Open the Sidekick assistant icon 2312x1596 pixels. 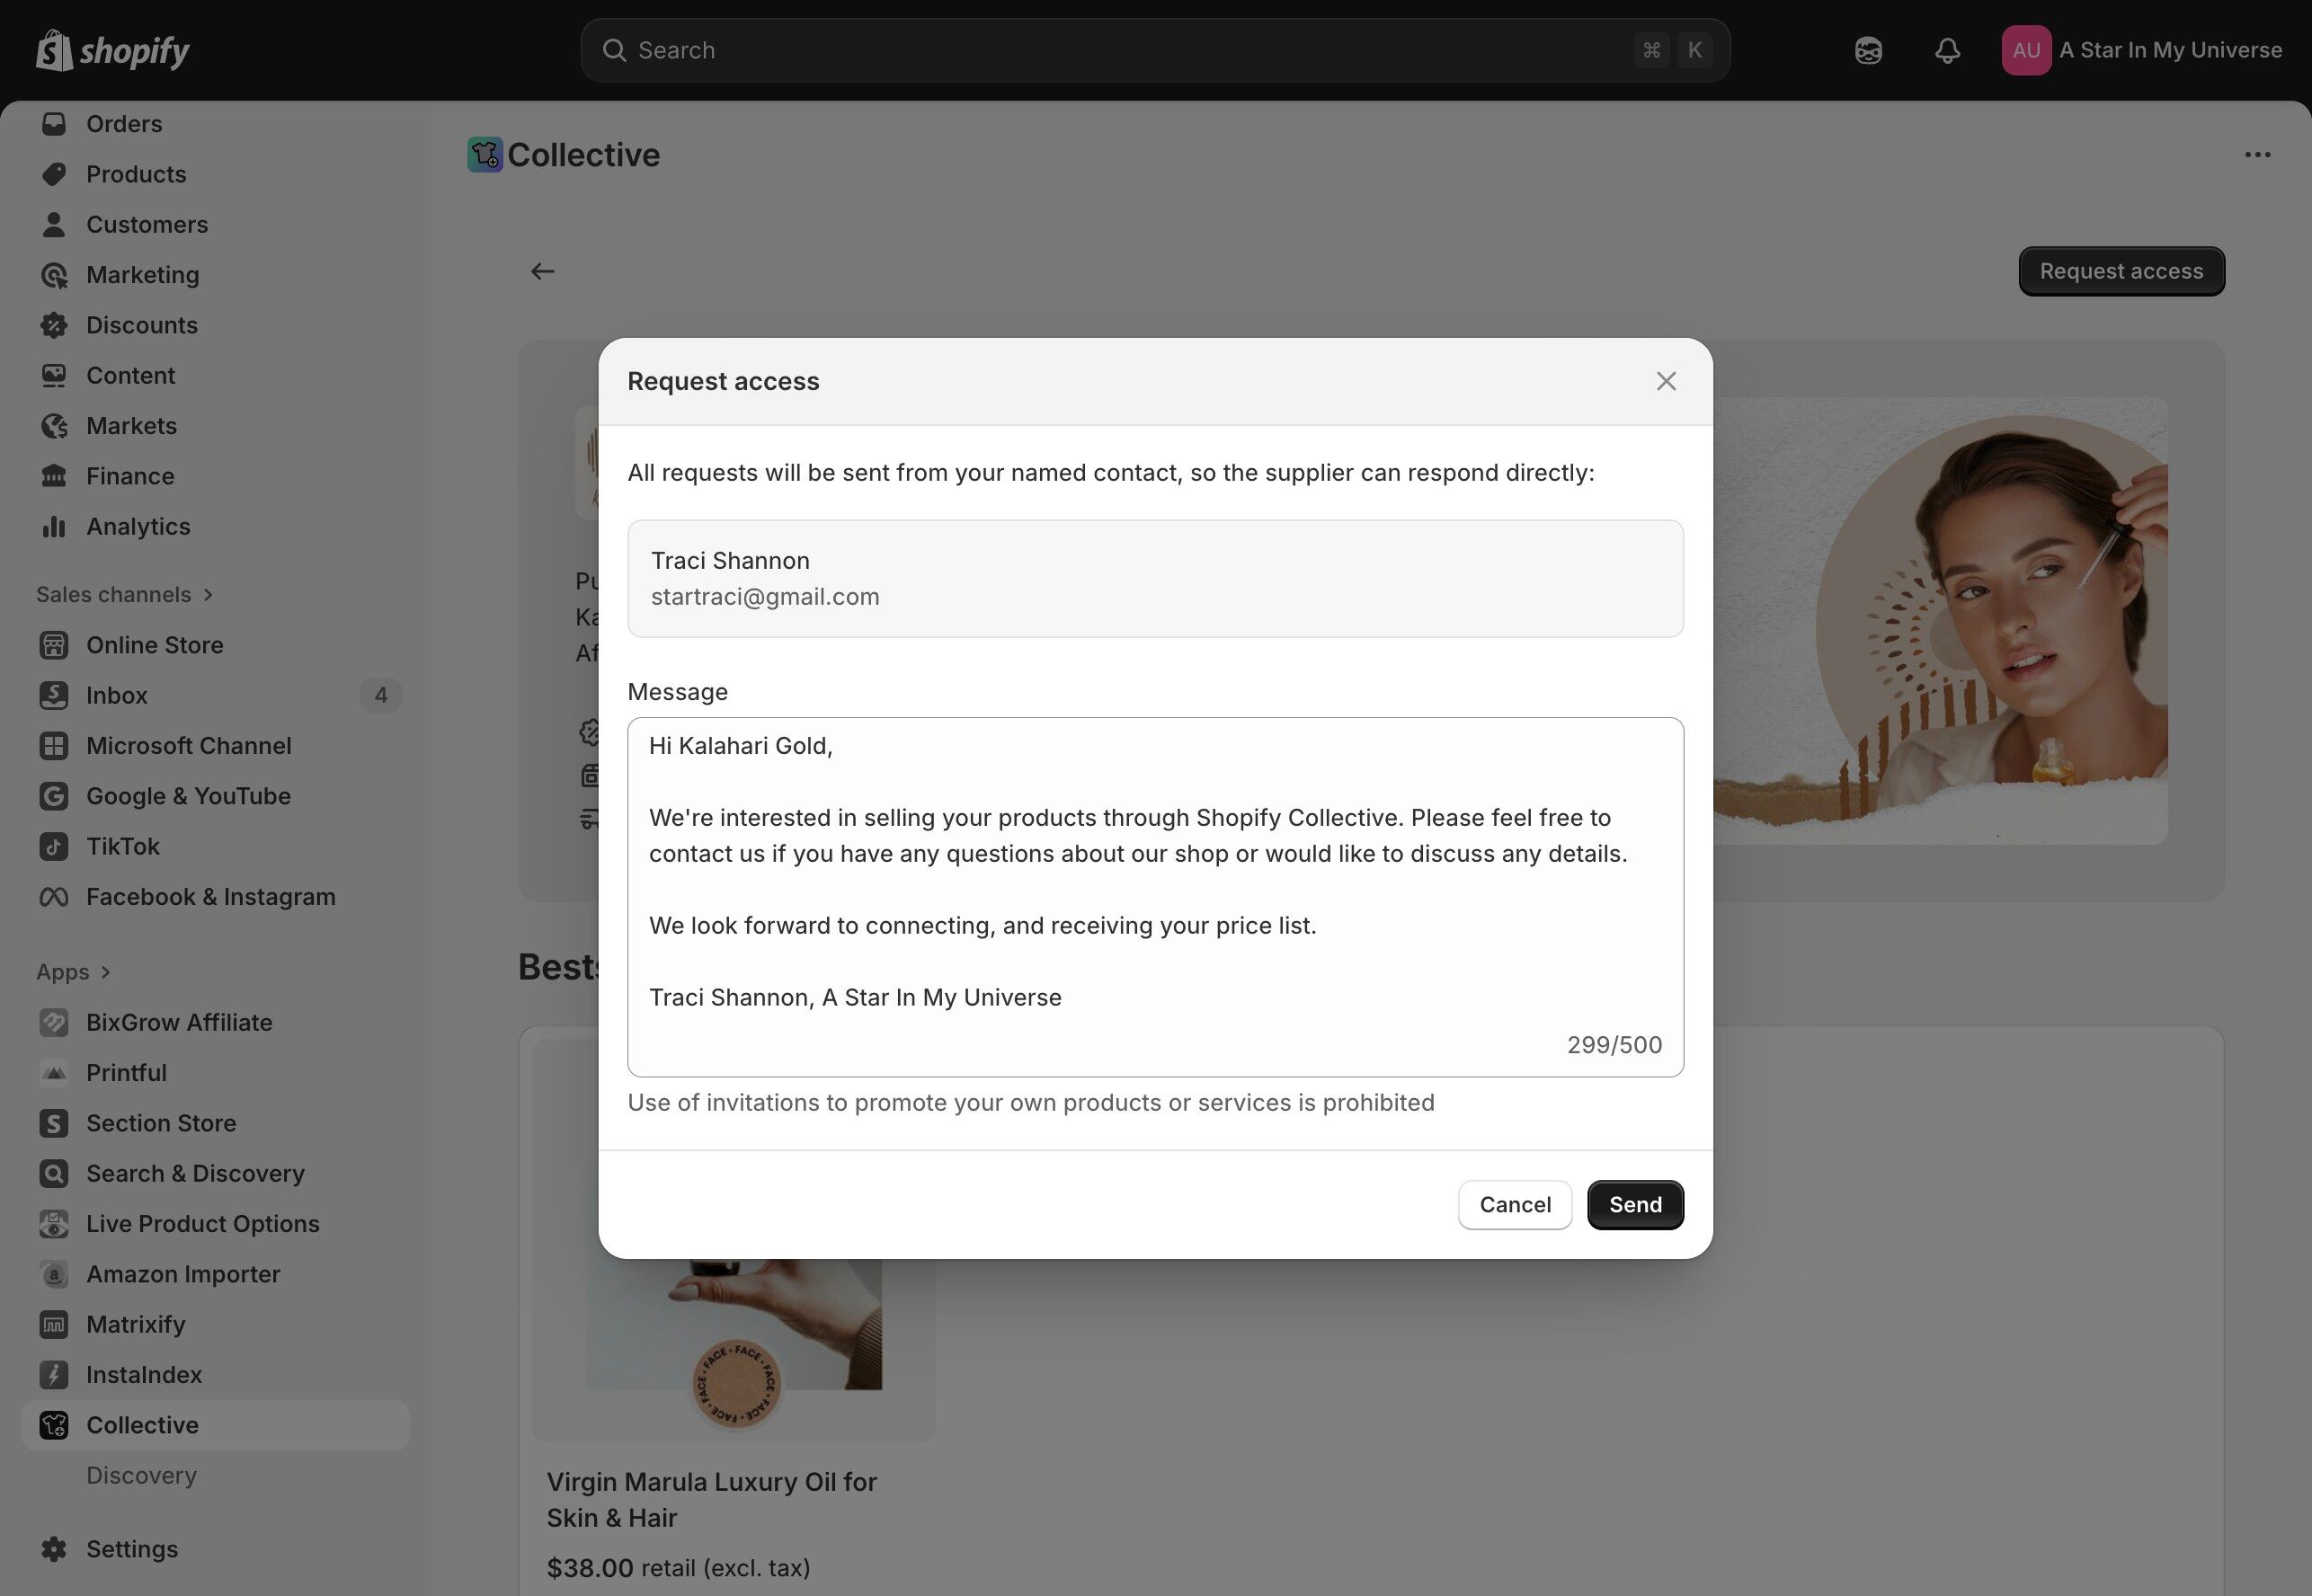pyautogui.click(x=1867, y=50)
